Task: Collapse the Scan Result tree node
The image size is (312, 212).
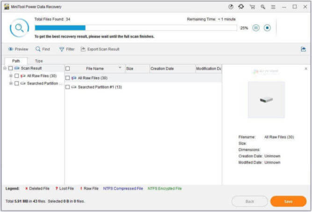Action: point(5,68)
